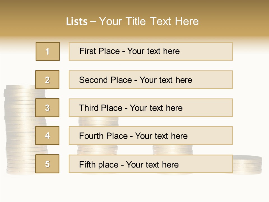269x202 pixels.
Task: Select the Third Place text bar
Action: point(151,108)
